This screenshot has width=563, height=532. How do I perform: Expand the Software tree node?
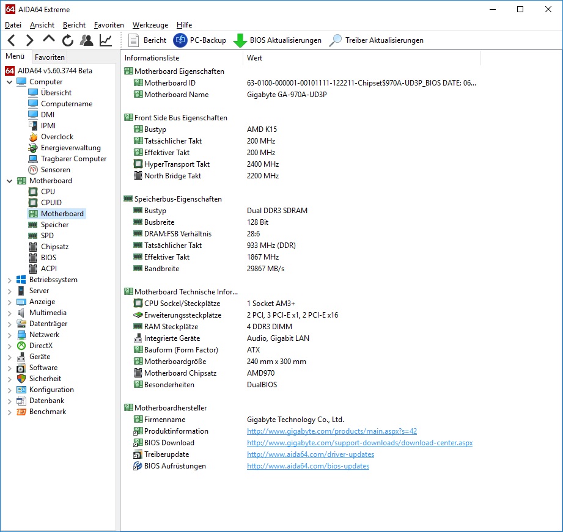[x=10, y=368]
